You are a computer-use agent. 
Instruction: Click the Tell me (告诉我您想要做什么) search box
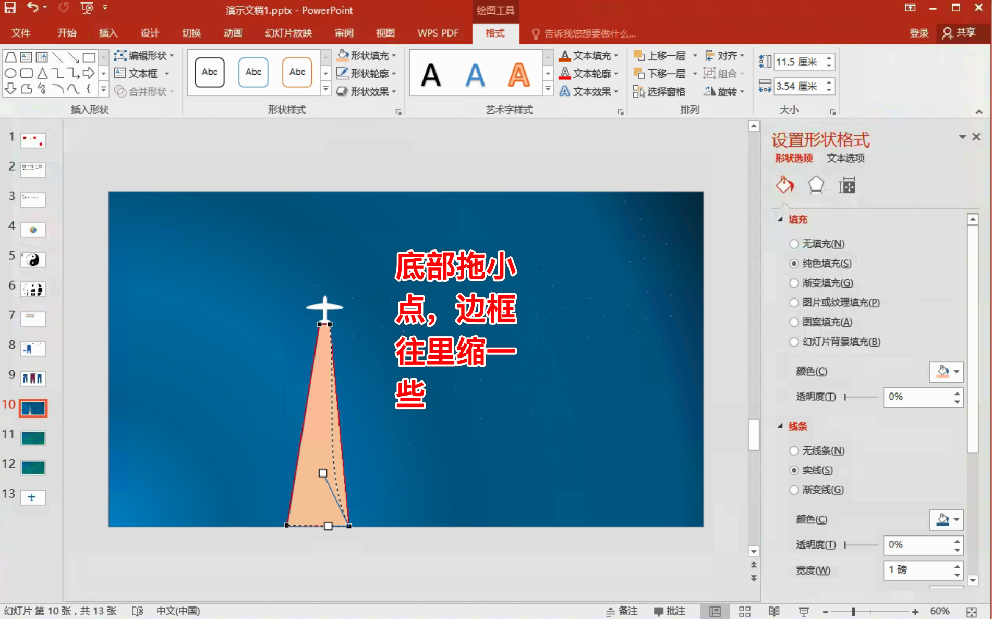click(x=584, y=34)
